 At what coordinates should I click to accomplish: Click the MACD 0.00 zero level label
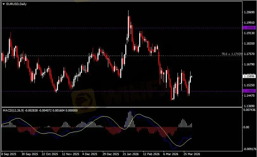pos(246,127)
